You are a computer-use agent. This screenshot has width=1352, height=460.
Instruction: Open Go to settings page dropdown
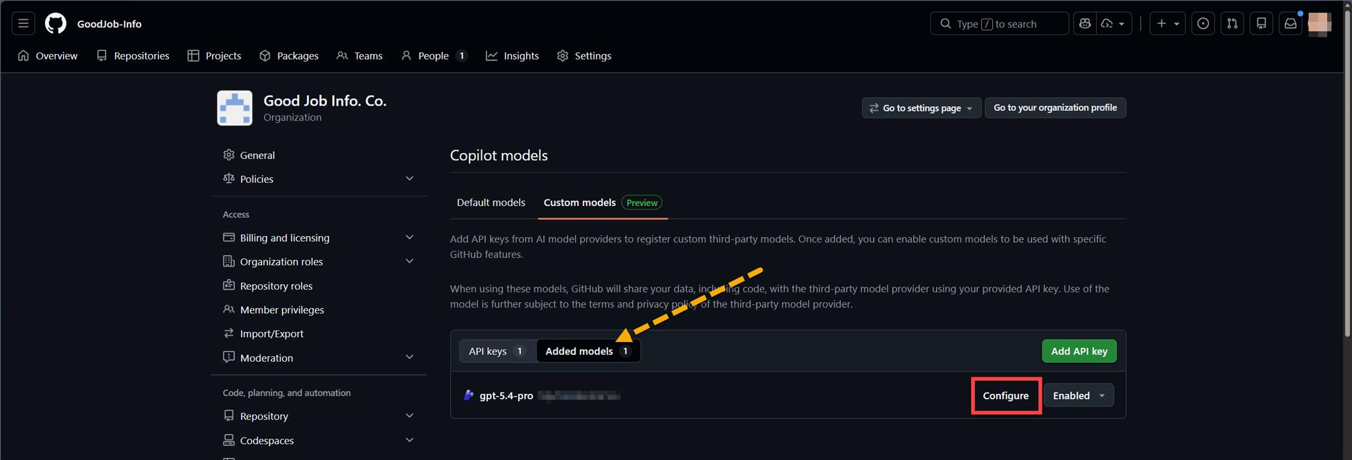pos(921,108)
